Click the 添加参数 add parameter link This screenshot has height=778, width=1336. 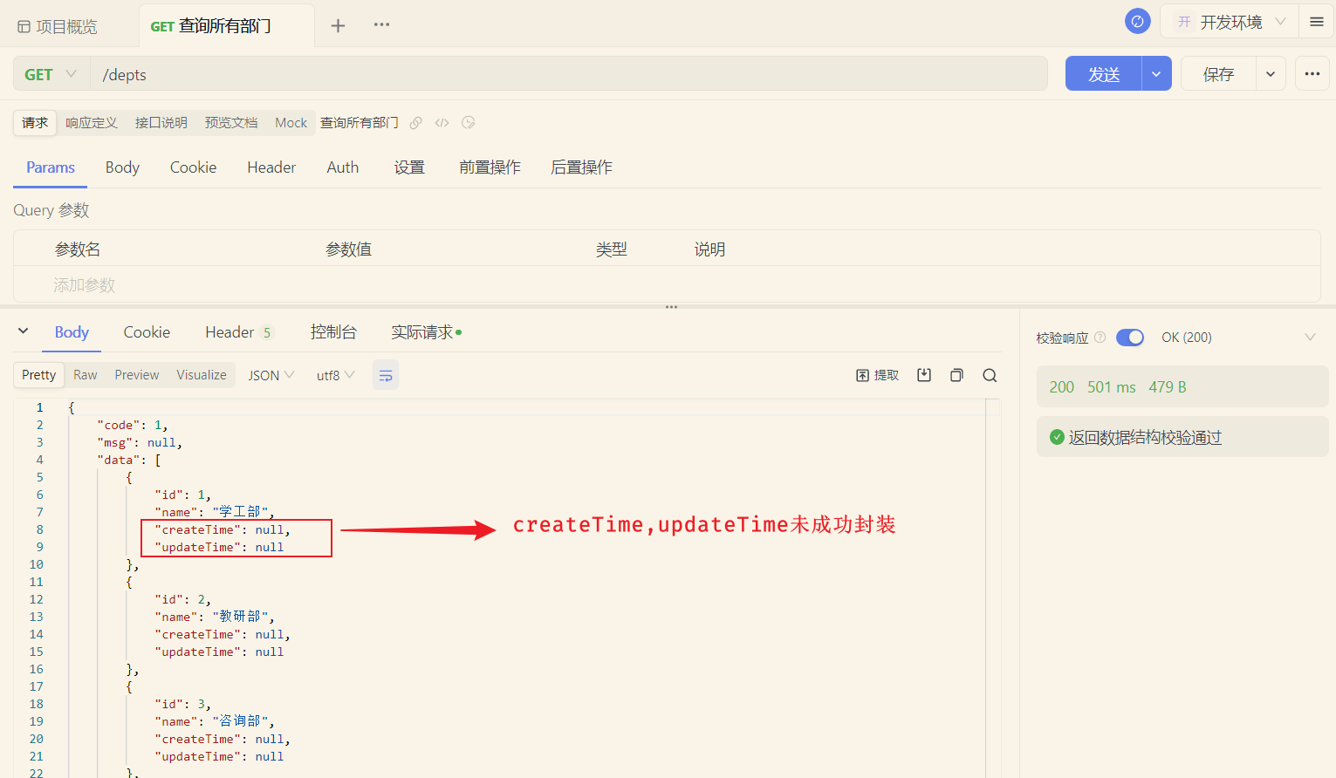pos(84,284)
